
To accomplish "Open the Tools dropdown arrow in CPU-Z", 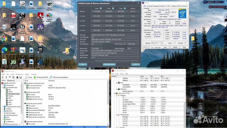I will 169,47.
